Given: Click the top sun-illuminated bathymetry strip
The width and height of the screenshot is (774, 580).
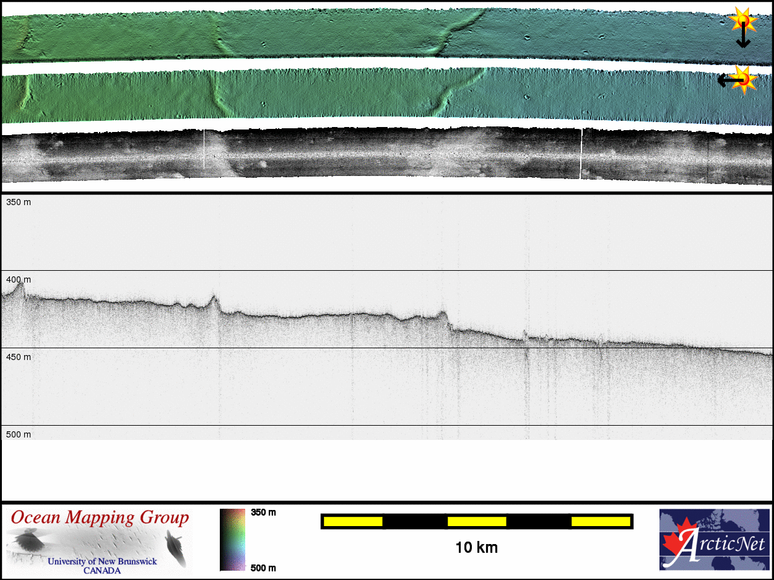Looking at the screenshot, I should [372, 34].
